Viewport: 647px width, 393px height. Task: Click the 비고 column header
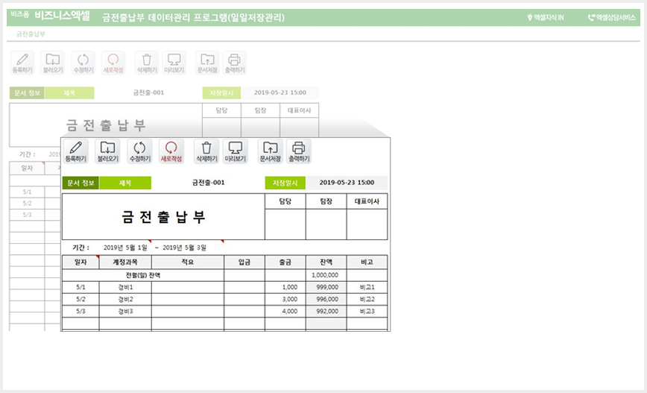pyautogui.click(x=367, y=262)
